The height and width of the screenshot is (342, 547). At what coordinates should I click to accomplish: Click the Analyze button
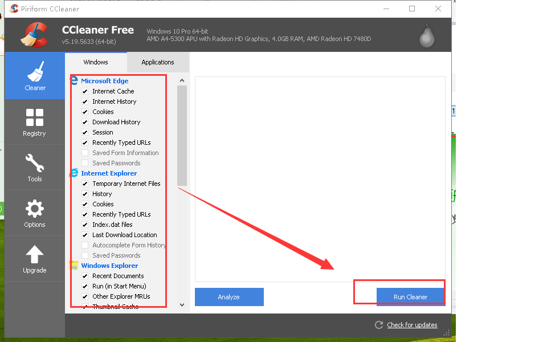[229, 297]
